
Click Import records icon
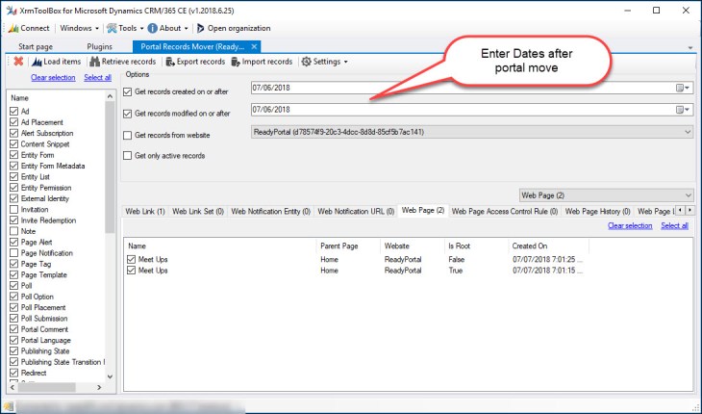235,62
